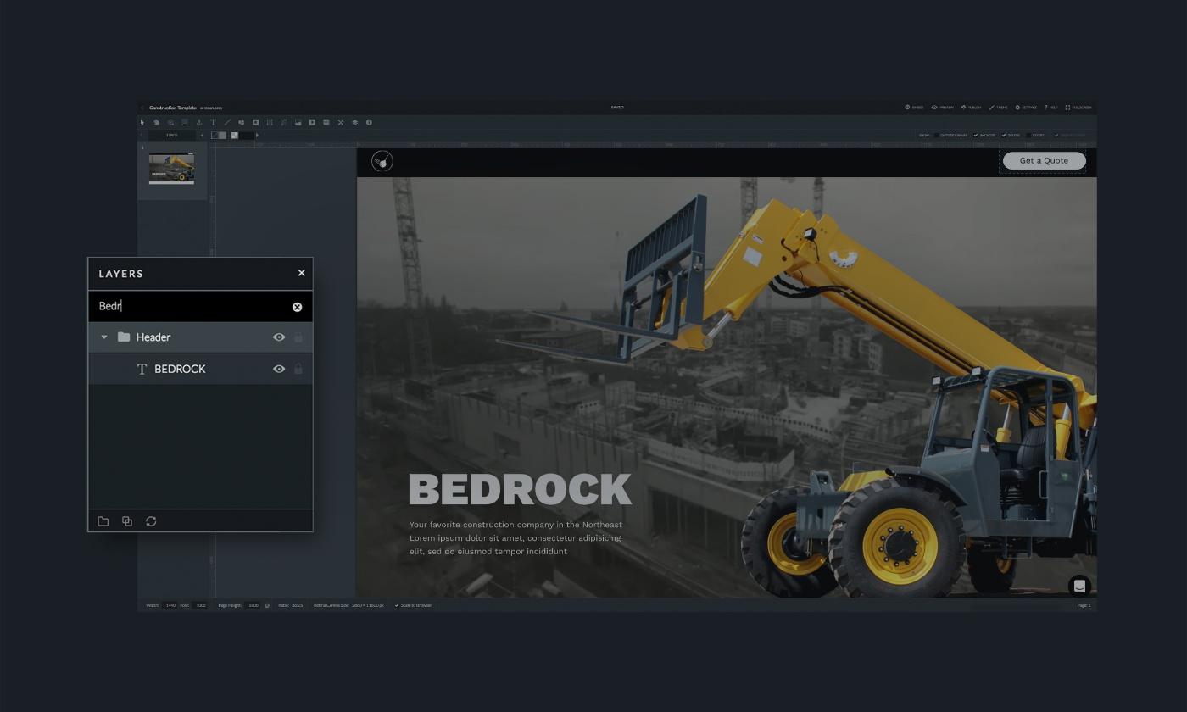Image resolution: width=1187 pixels, height=712 pixels.
Task: Click the Construction Template title
Action: 173,108
